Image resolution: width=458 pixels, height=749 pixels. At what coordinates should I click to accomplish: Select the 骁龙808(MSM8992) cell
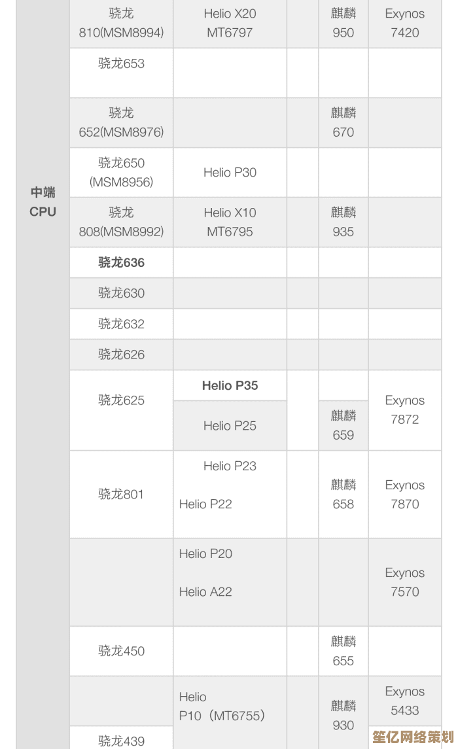(x=121, y=222)
